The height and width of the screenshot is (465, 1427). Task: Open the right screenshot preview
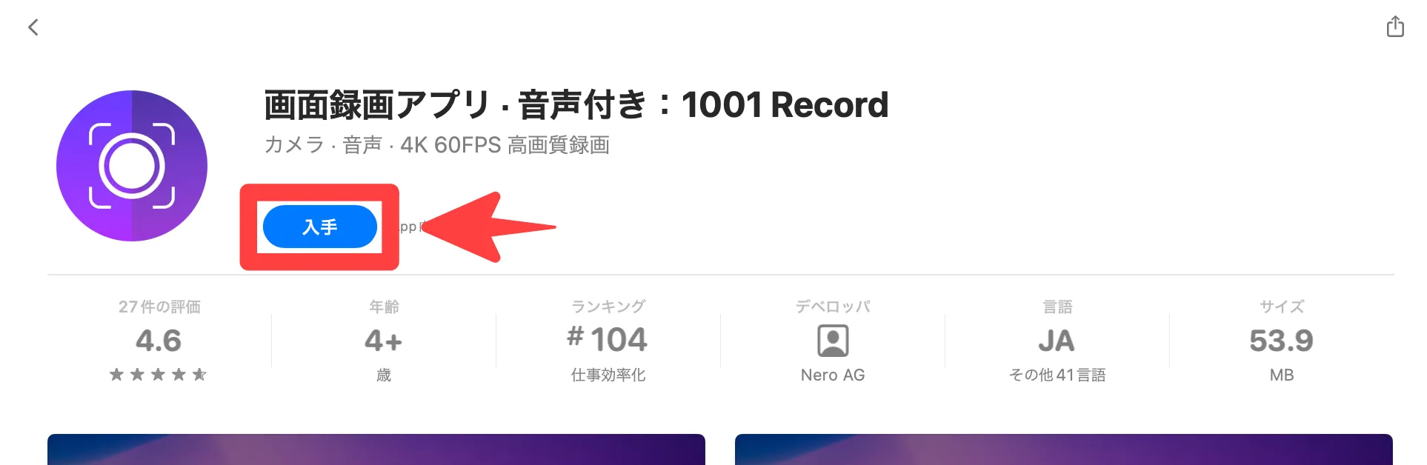[1064, 449]
